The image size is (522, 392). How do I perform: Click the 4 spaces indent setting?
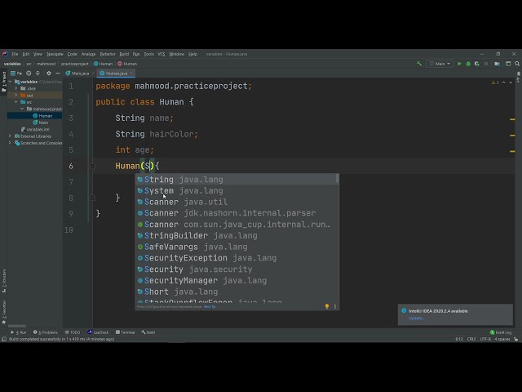click(502, 339)
